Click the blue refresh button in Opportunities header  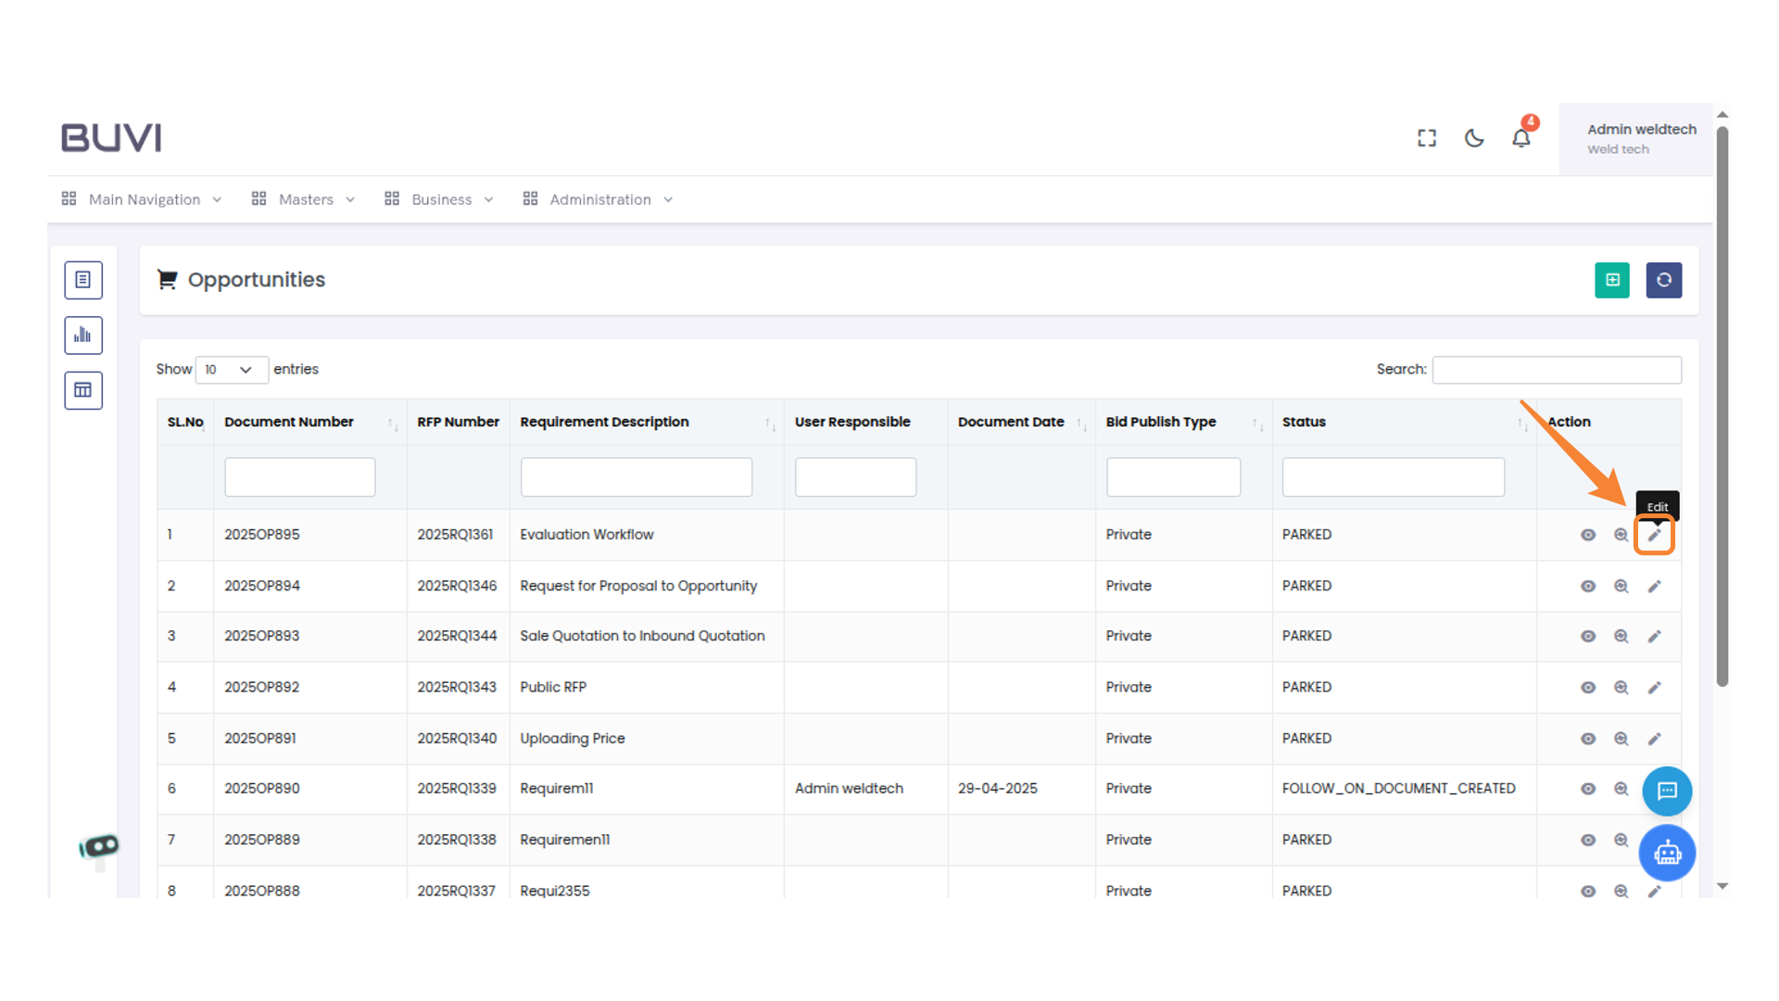1664,280
